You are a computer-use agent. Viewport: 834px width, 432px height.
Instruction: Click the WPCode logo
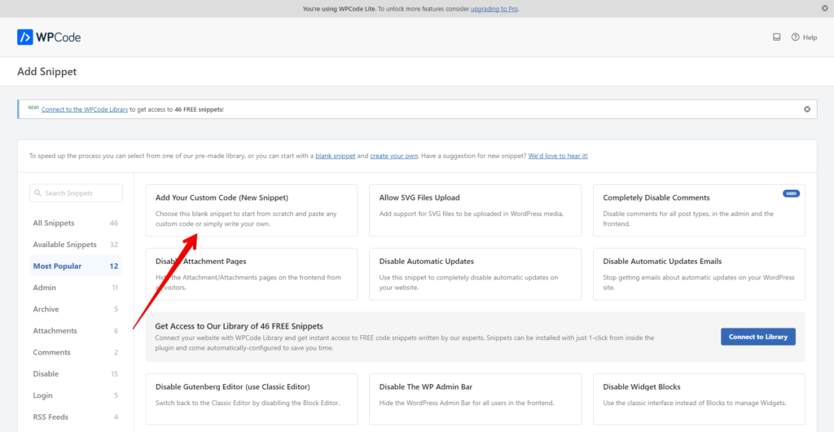tap(49, 37)
